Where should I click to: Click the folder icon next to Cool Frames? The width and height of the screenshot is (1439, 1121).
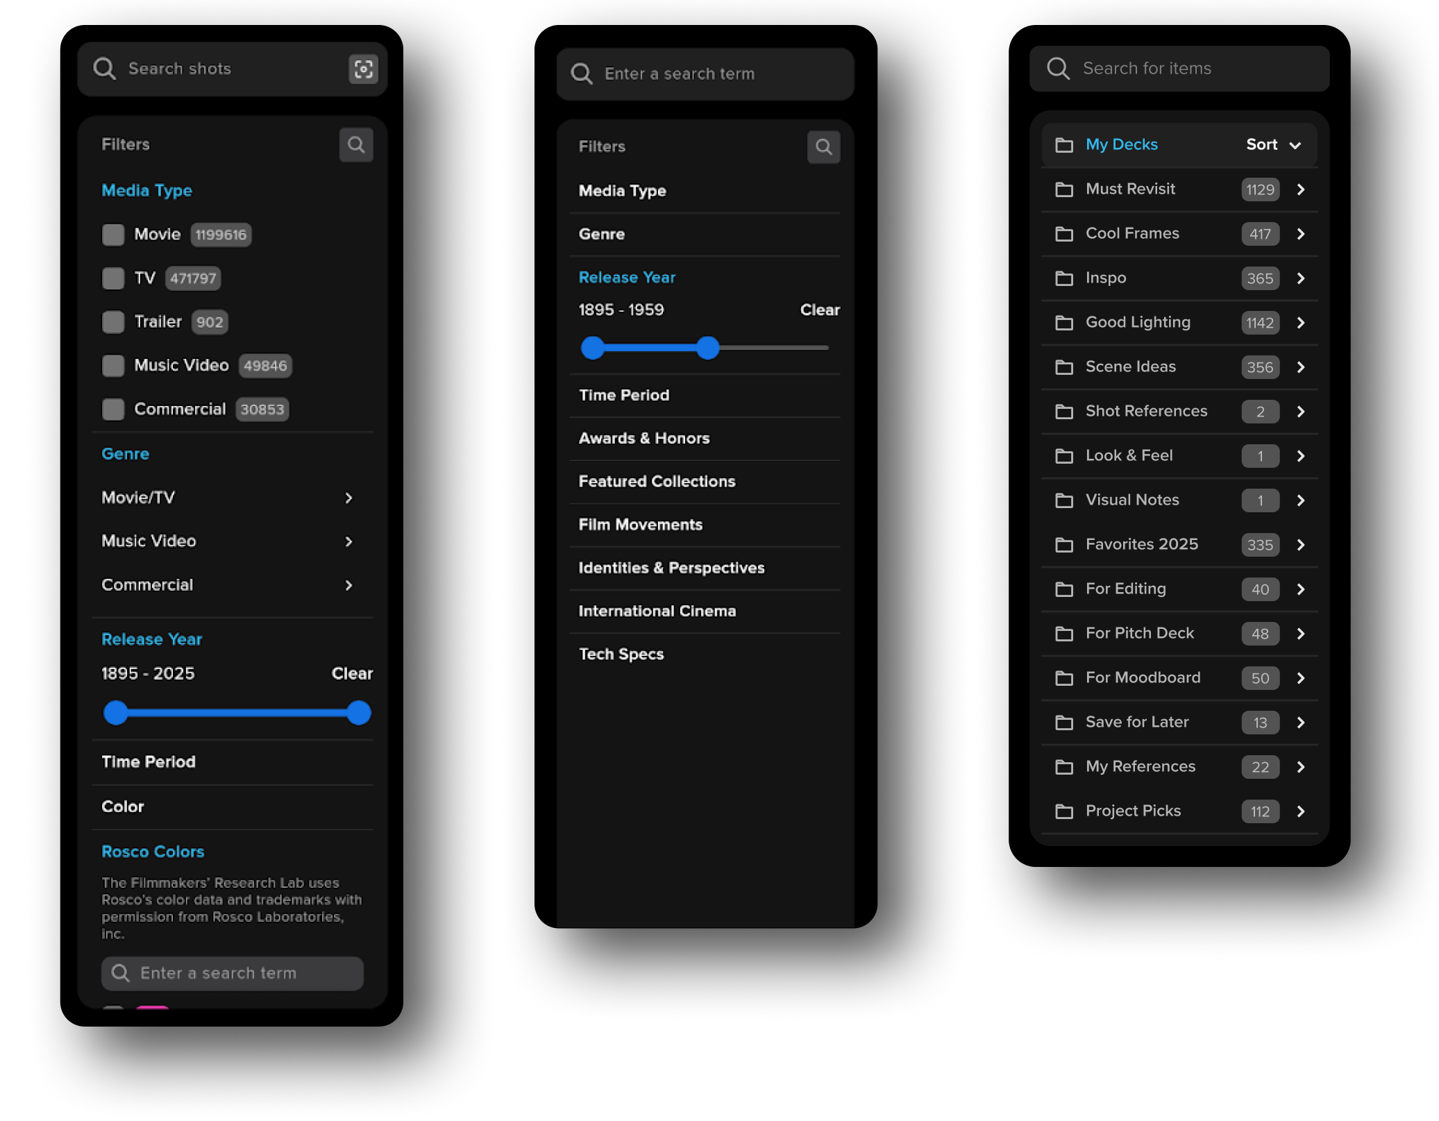tap(1063, 234)
